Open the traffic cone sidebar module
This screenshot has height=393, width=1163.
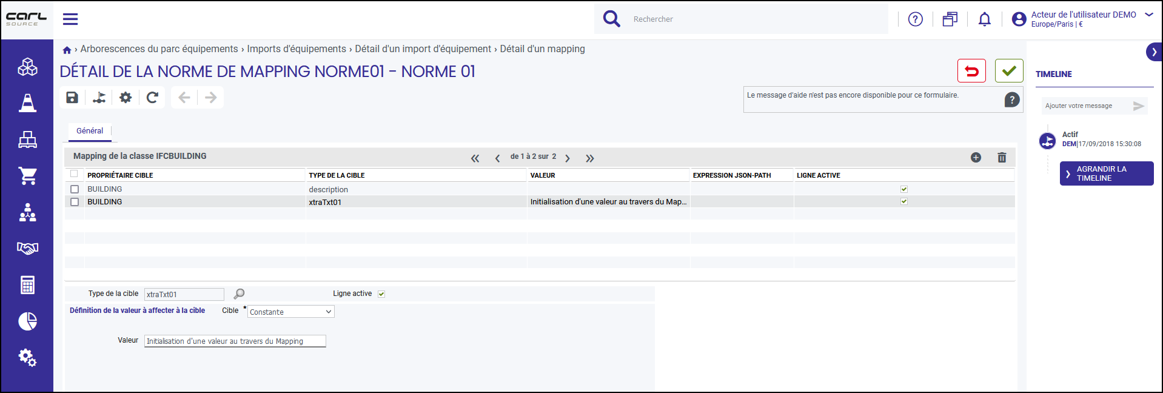click(x=27, y=103)
